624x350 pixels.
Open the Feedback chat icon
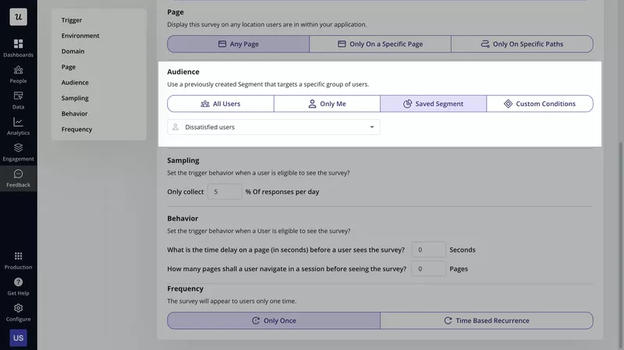tap(18, 175)
